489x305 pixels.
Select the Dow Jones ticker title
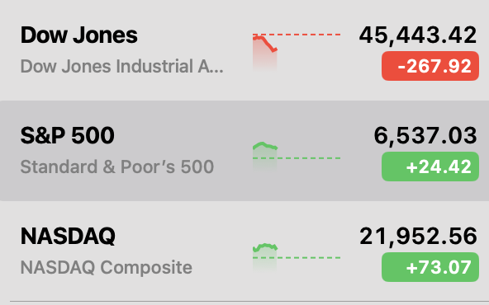(x=79, y=35)
